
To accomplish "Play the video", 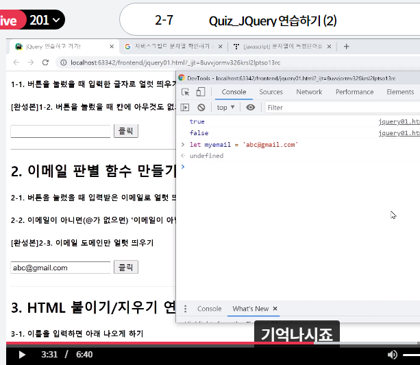I will (22, 355).
